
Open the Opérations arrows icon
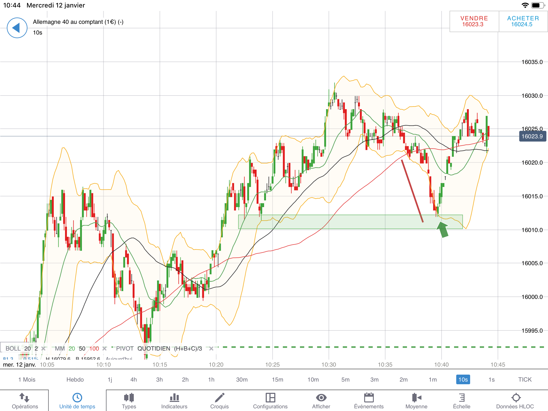pyautogui.click(x=24, y=398)
